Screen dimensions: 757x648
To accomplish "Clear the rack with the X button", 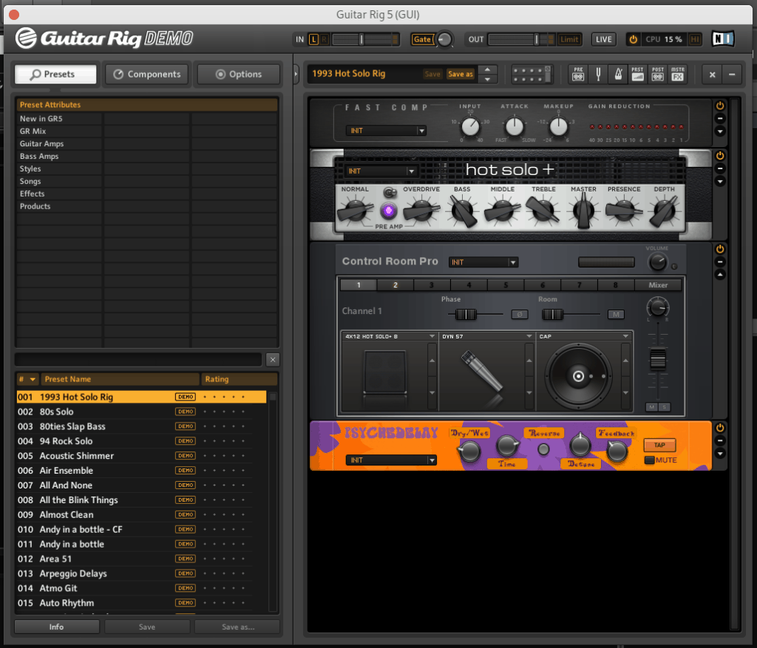I will pyautogui.click(x=712, y=75).
